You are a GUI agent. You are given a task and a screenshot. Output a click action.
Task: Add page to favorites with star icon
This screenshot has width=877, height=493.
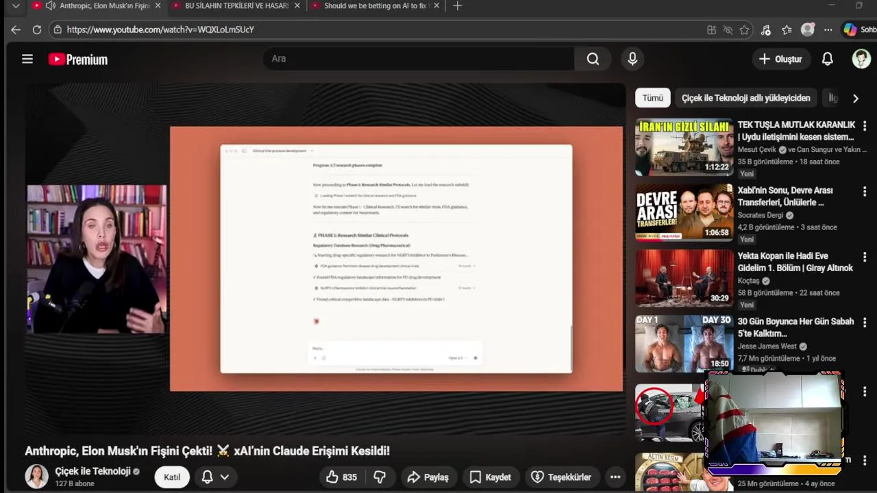pyautogui.click(x=745, y=29)
